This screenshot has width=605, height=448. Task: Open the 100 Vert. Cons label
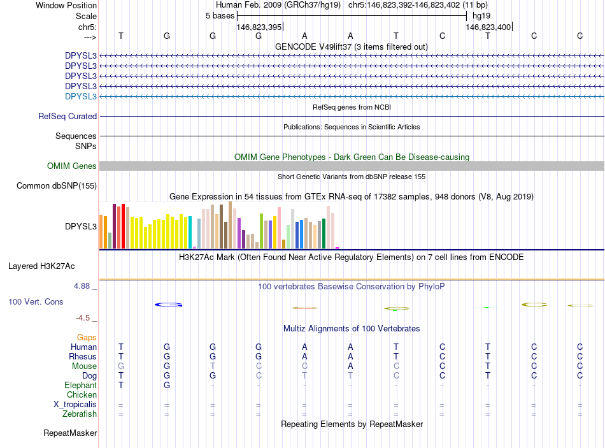tap(36, 301)
